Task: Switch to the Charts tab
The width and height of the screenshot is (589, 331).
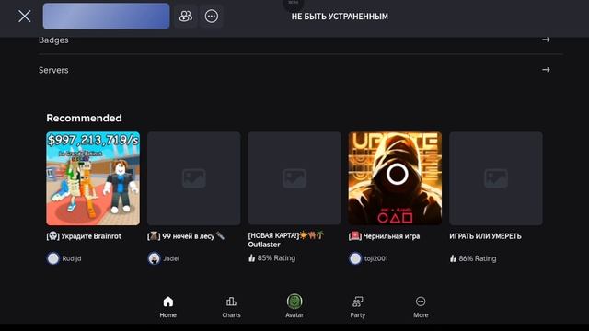Action: (x=231, y=307)
